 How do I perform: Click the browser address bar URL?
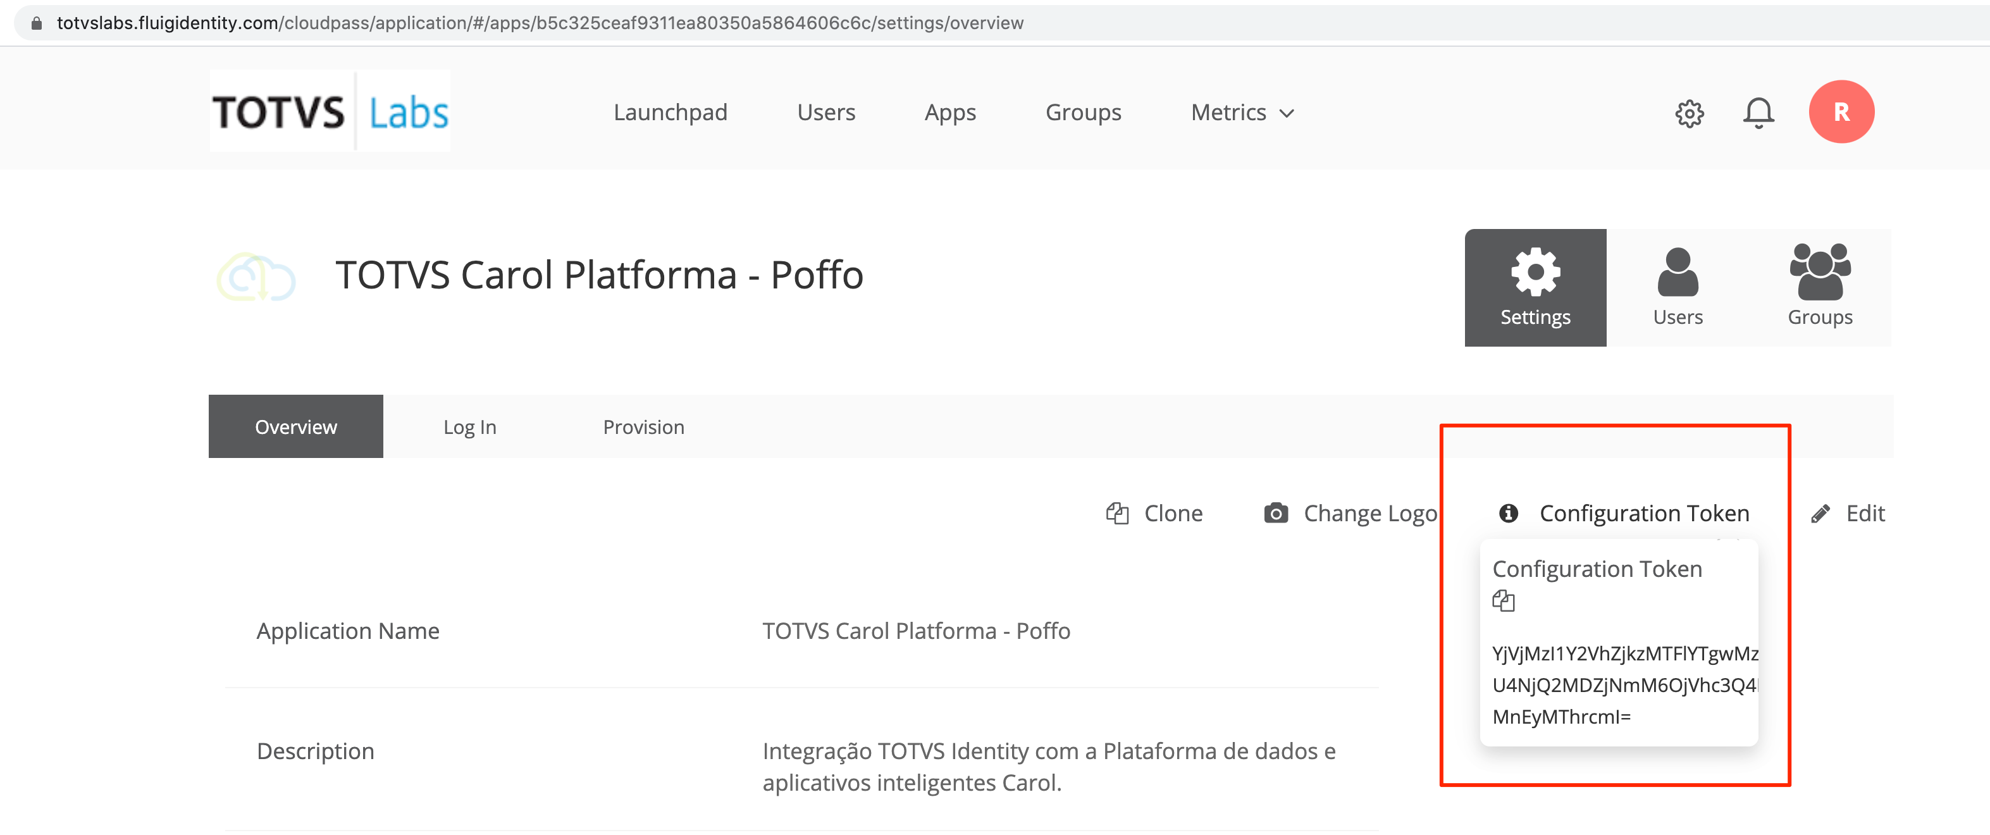click(540, 23)
